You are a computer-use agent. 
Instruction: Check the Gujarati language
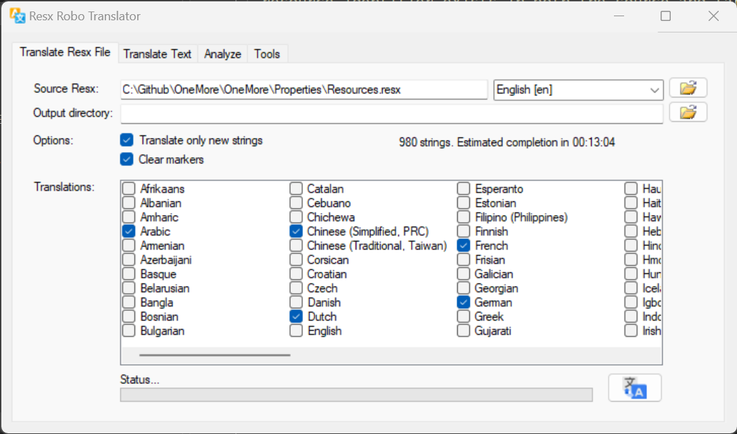(x=463, y=331)
